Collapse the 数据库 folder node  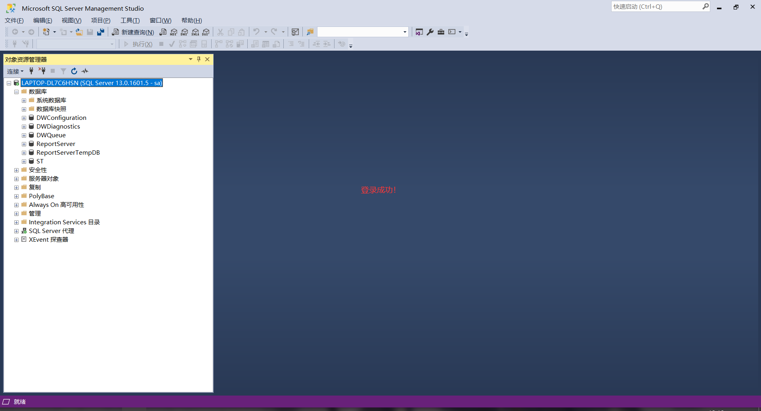(x=16, y=92)
